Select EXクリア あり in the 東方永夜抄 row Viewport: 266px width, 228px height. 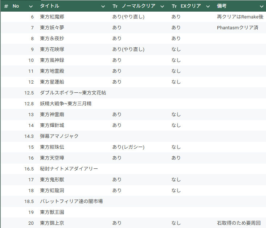tap(176, 38)
